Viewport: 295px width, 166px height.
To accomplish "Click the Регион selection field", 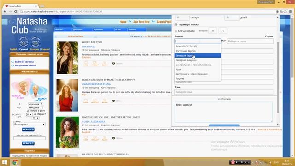I will [x=198, y=41].
